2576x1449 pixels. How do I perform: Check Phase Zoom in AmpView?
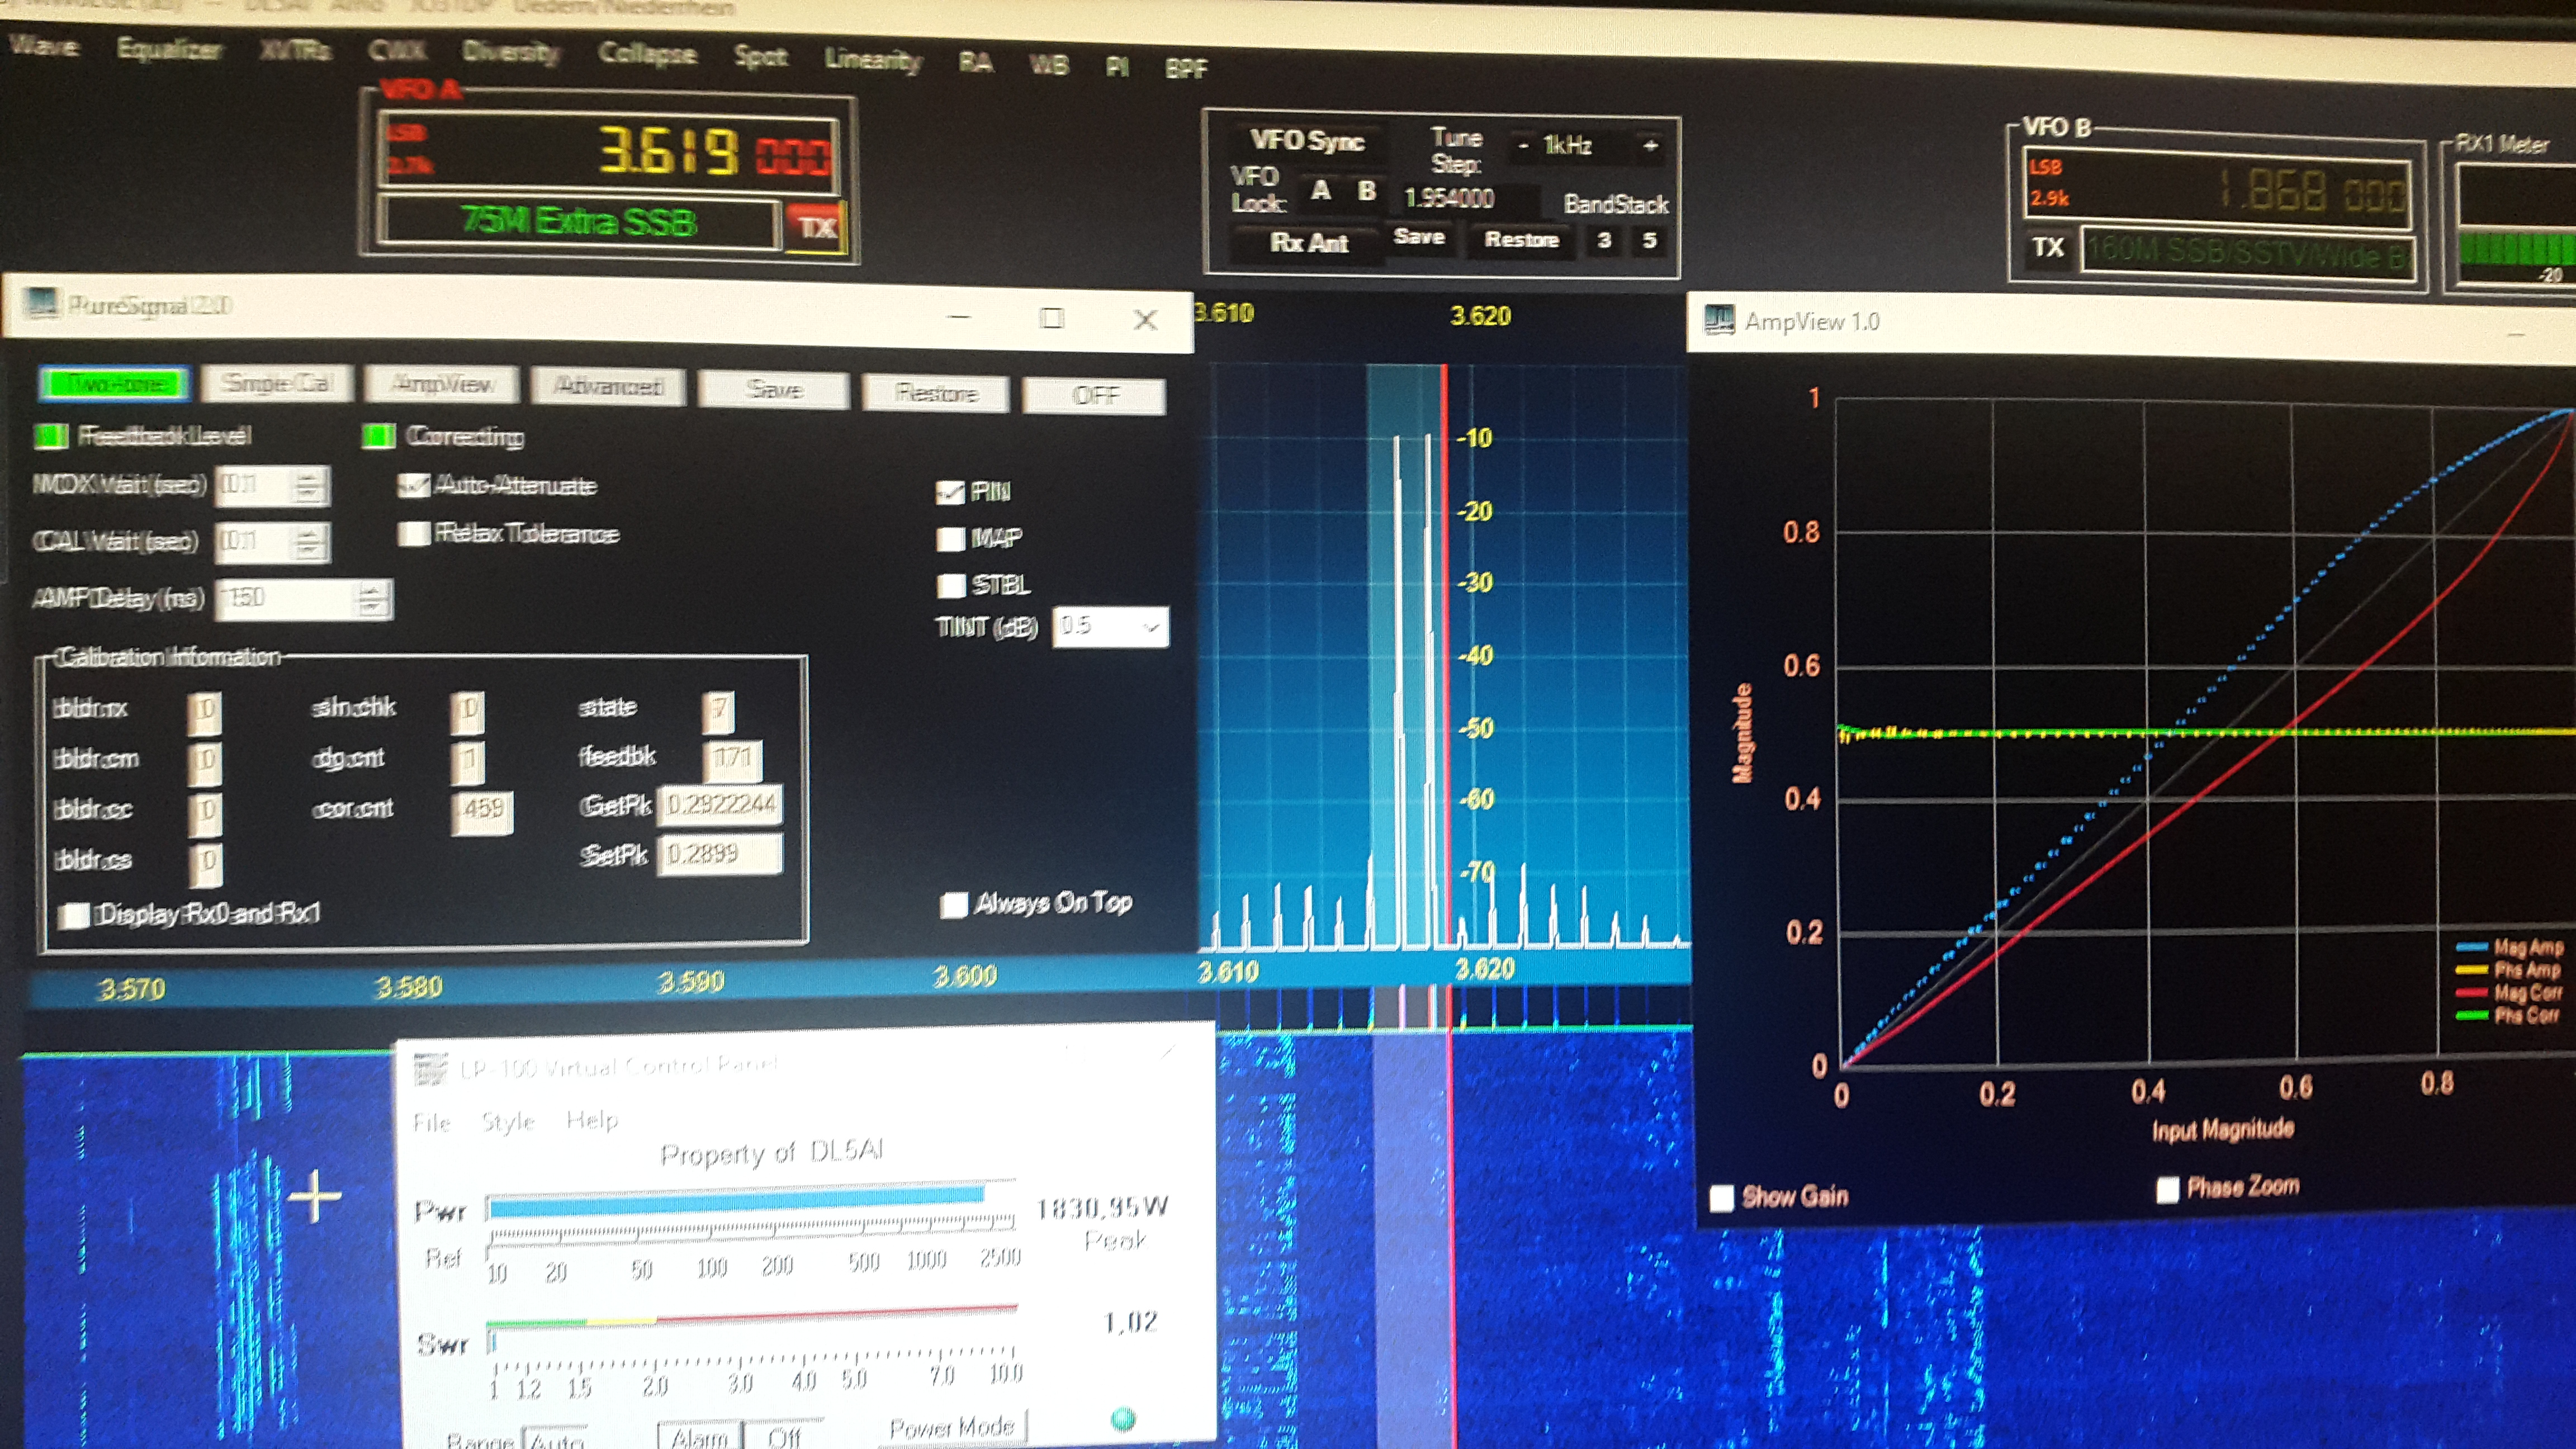(2167, 1189)
